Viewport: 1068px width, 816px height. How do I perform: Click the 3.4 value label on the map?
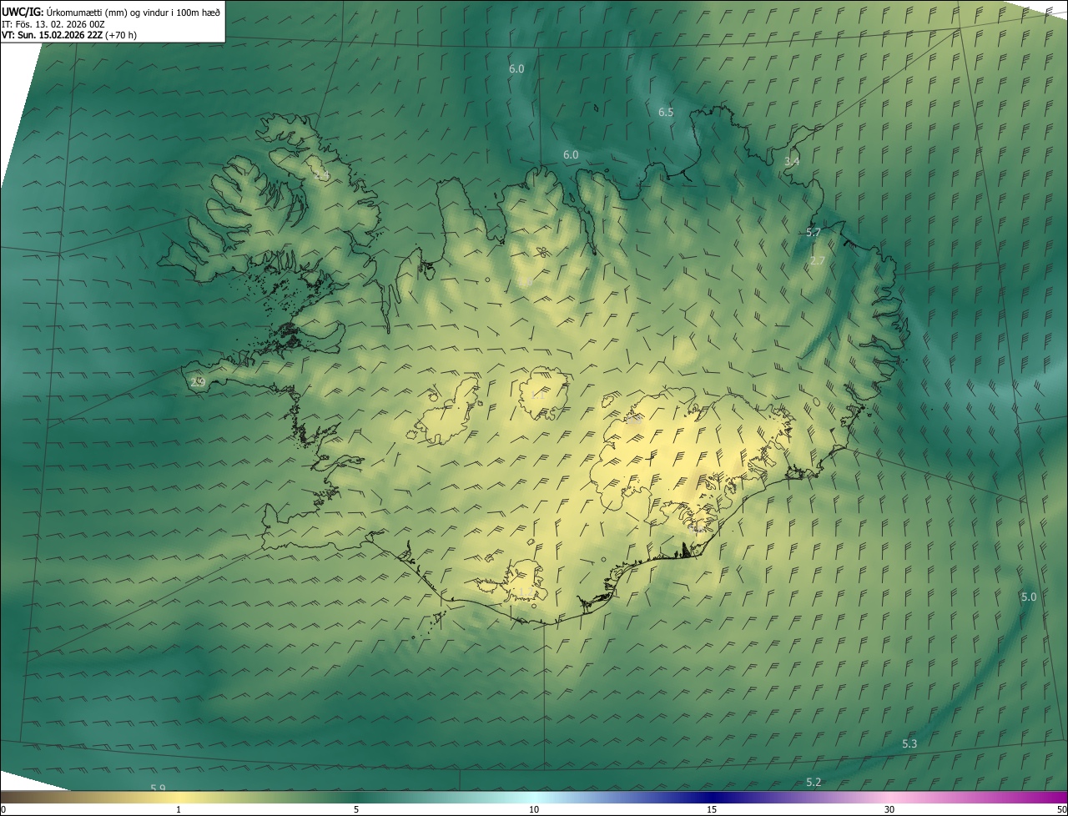(792, 161)
